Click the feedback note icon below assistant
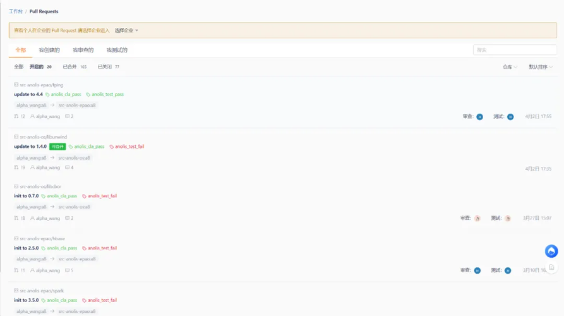Image resolution: width=564 pixels, height=316 pixels. pos(551,267)
